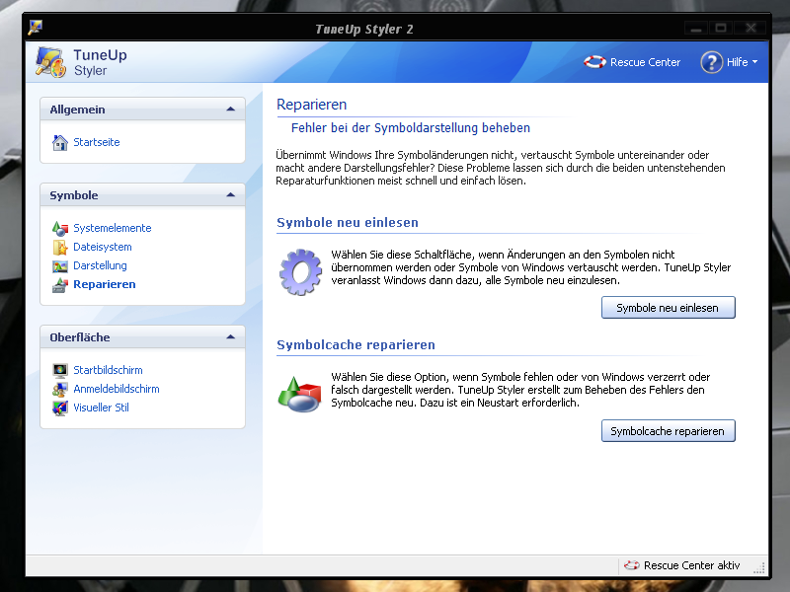Click the resize grip in status bar
Screen dimensions: 790x592
point(759,567)
